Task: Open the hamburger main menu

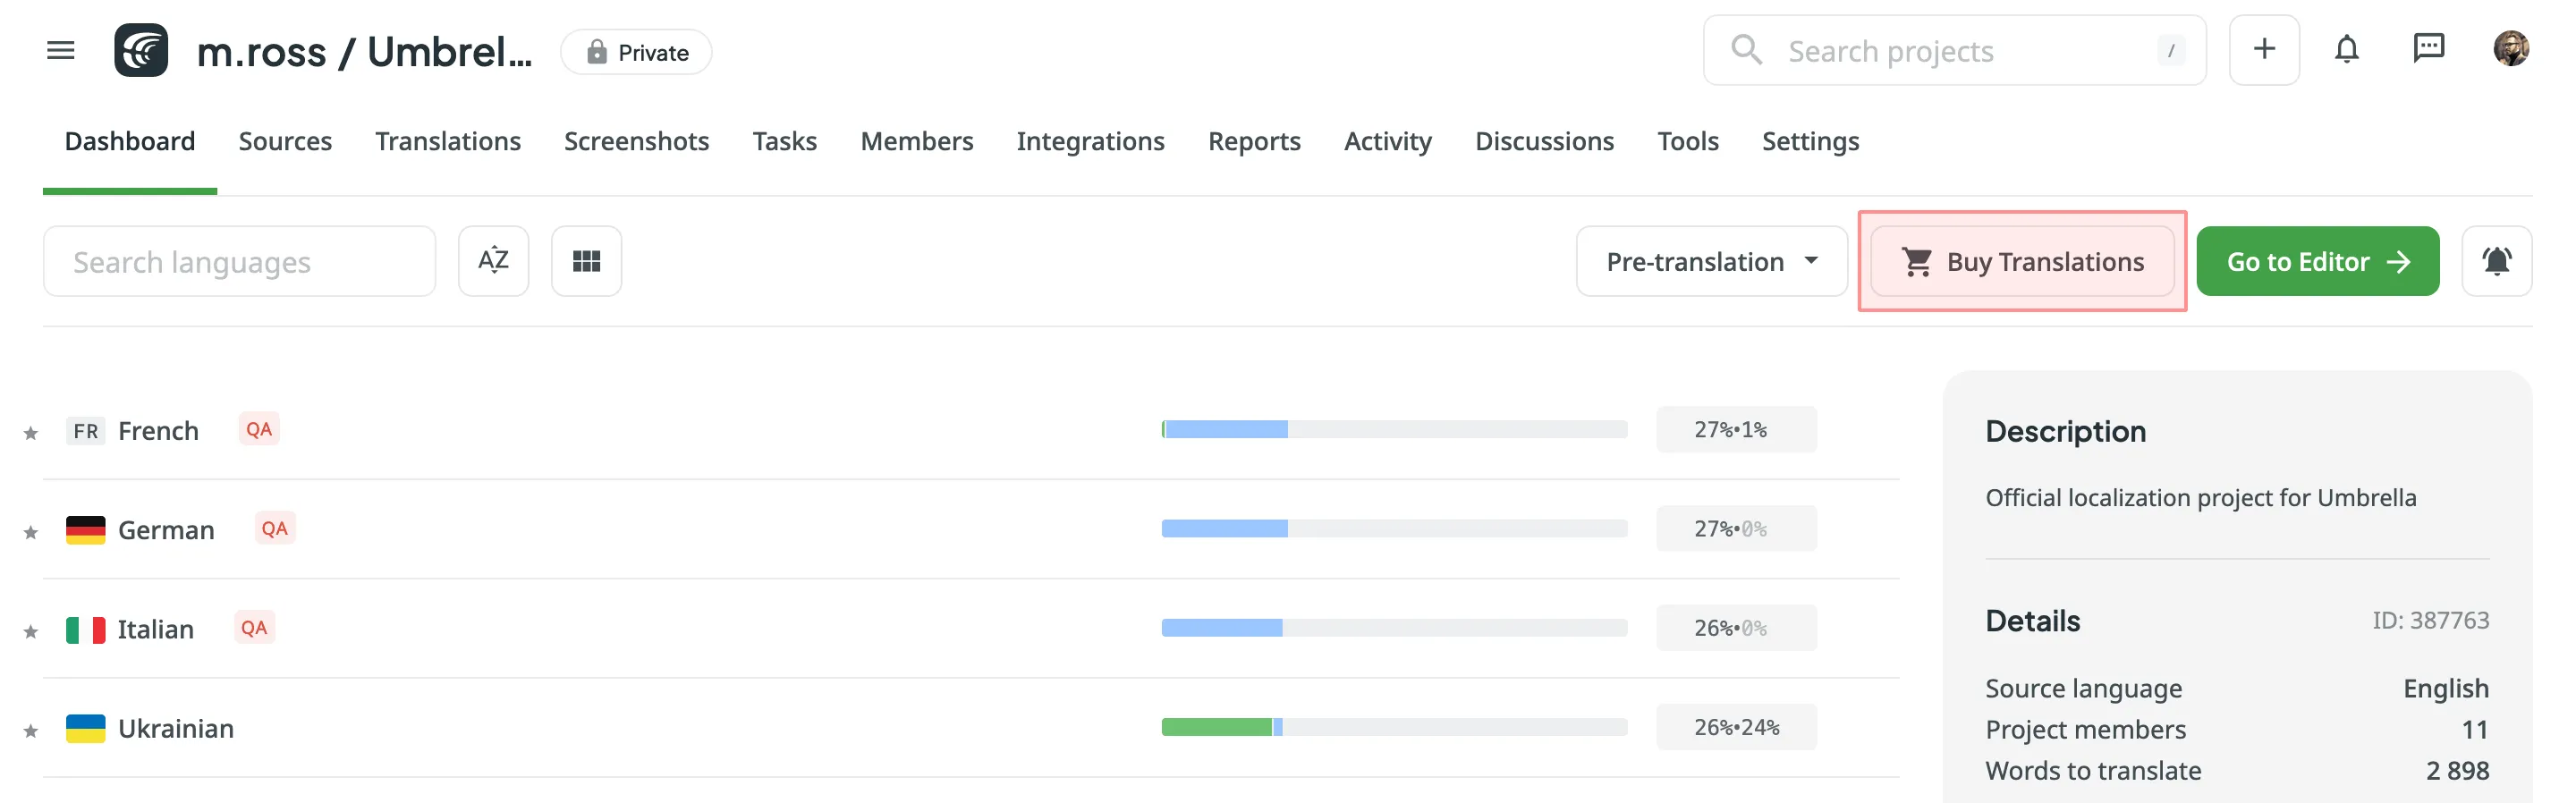Action: tap(61, 50)
